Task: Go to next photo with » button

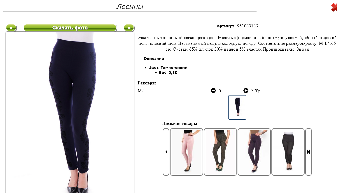Action: pyautogui.click(x=129, y=28)
